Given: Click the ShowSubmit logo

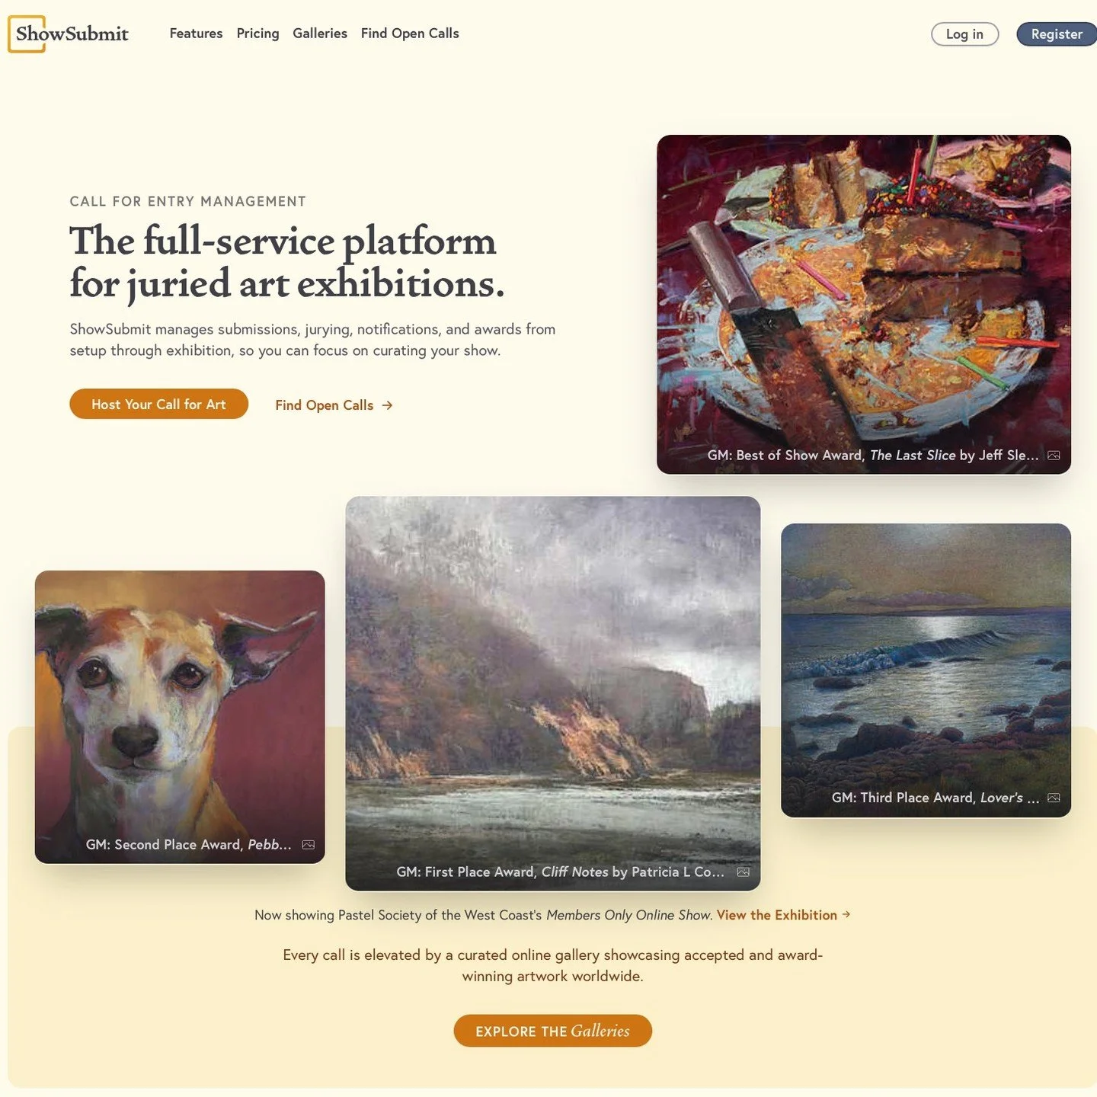Looking at the screenshot, I should pyautogui.click(x=69, y=34).
